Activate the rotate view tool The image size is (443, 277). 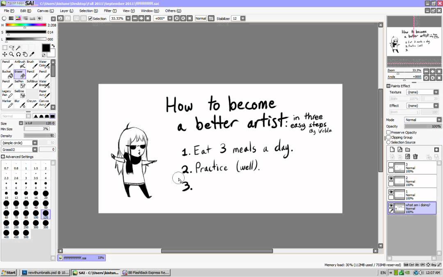pyautogui.click(x=18, y=54)
